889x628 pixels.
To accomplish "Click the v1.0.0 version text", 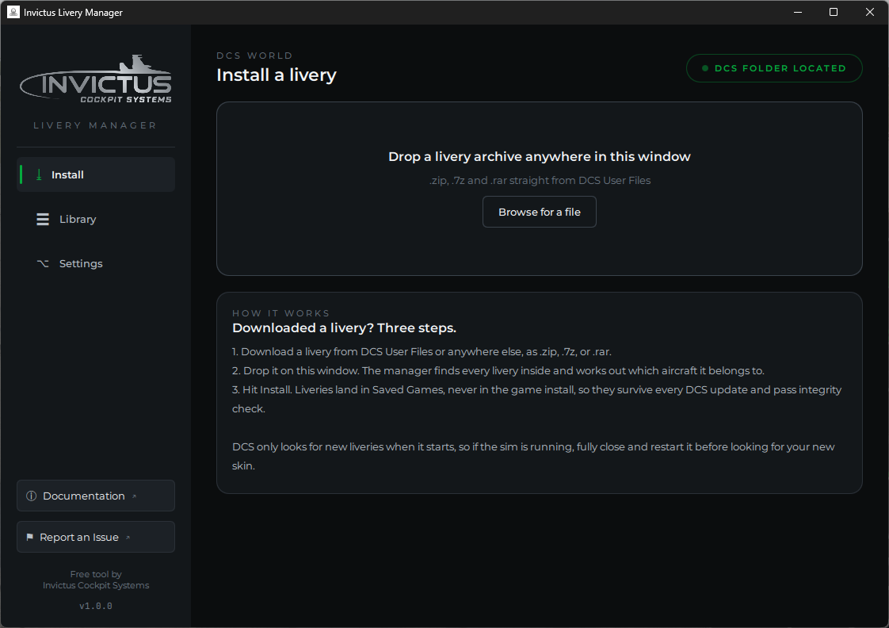I will (96, 606).
